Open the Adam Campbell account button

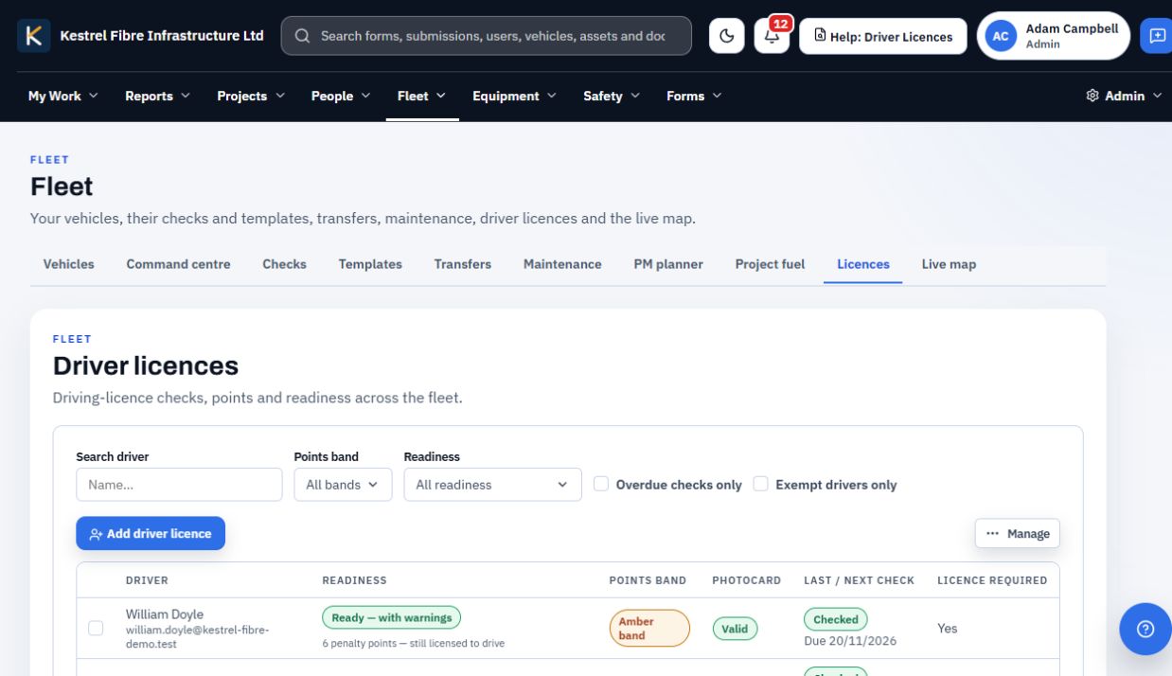(x=1054, y=36)
